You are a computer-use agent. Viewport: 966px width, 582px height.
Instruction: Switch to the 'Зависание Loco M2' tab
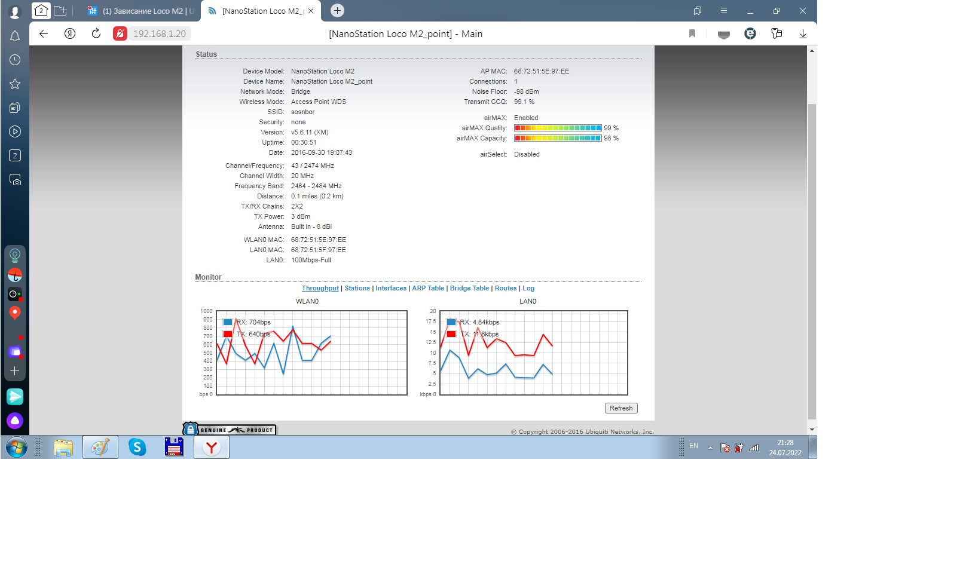click(140, 11)
